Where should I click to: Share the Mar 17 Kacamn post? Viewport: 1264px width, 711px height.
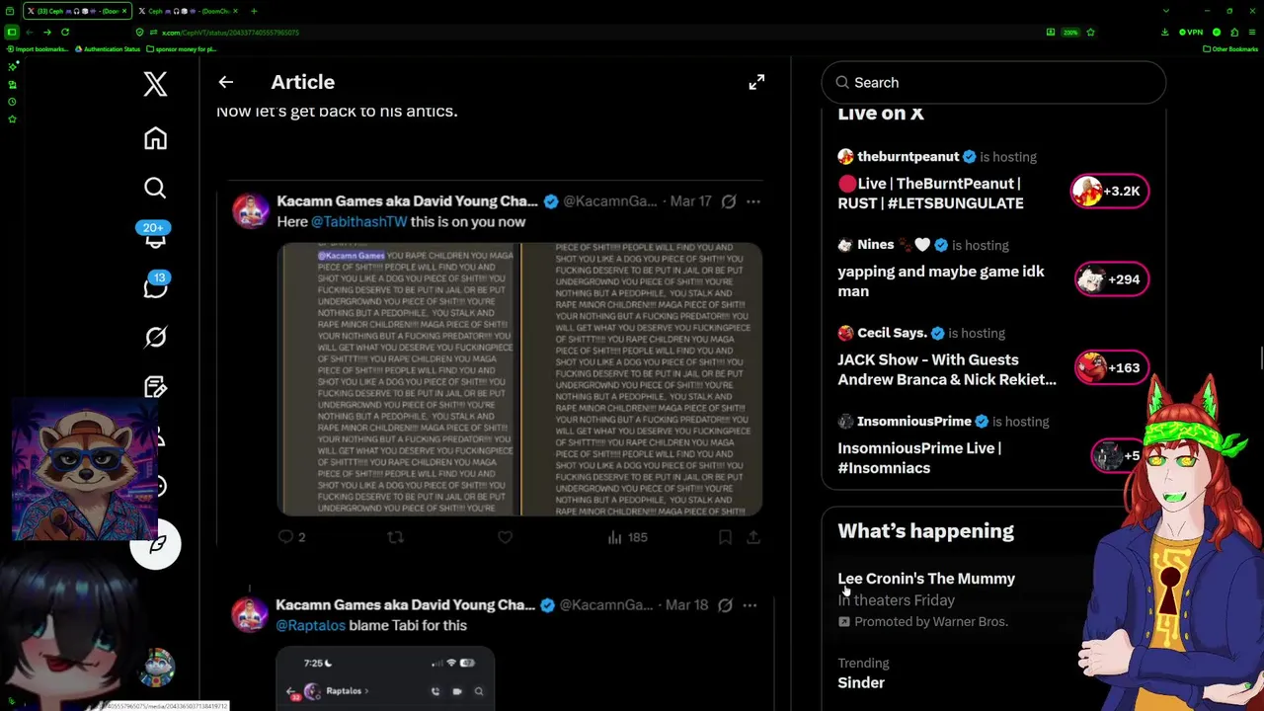(x=752, y=537)
